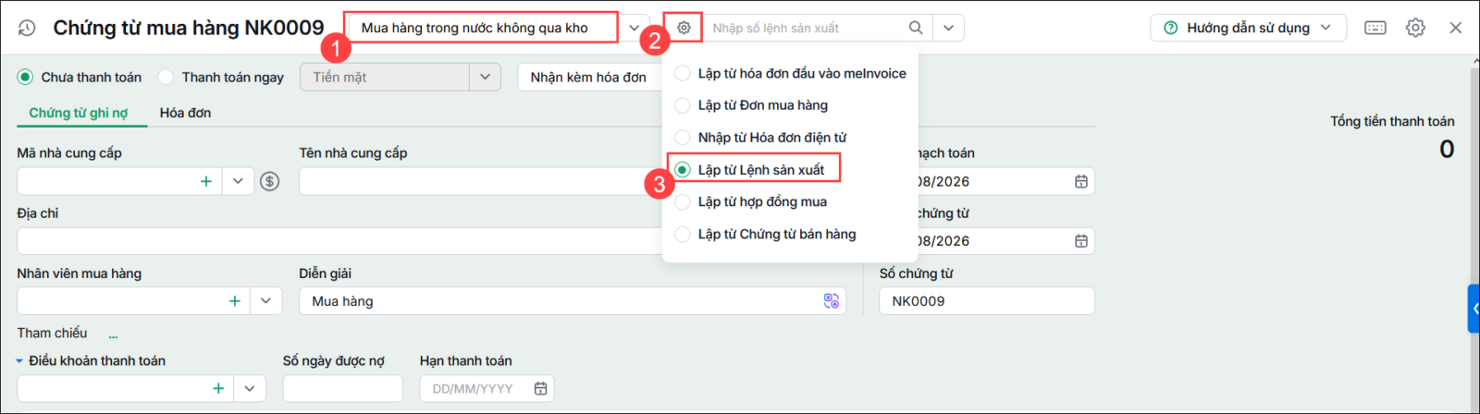Switch to the Hóa đơn tab
This screenshot has width=1480, height=414.
[185, 113]
